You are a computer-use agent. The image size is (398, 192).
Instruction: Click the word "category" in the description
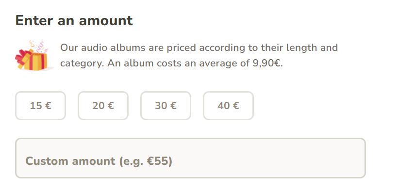(x=82, y=64)
